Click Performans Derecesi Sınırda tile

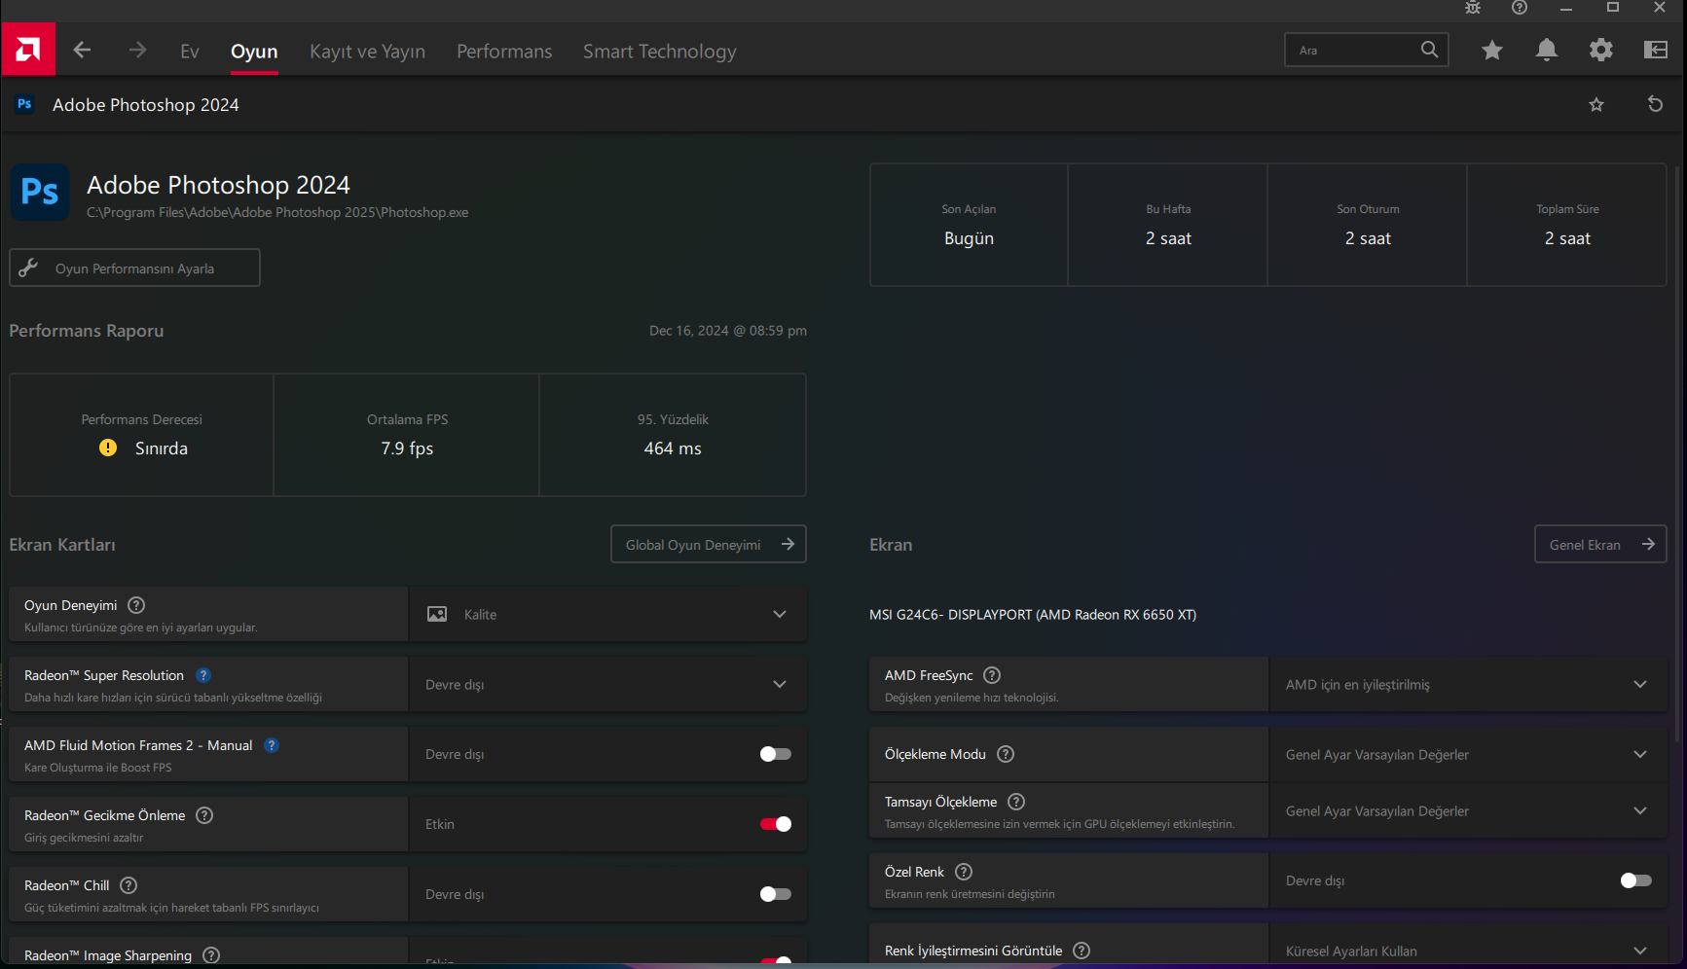pos(142,435)
